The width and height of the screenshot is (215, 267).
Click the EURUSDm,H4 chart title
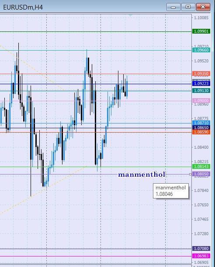tap(23, 7)
